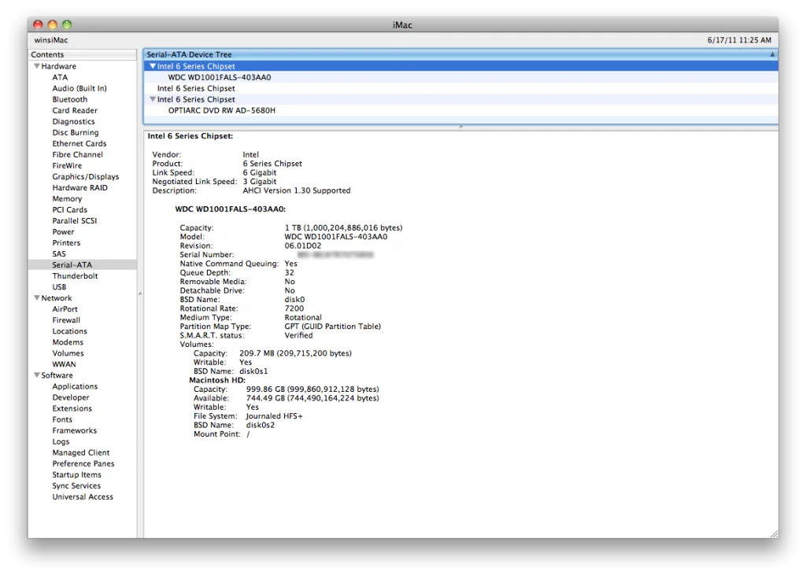Open AirPort under Network

pyautogui.click(x=65, y=309)
